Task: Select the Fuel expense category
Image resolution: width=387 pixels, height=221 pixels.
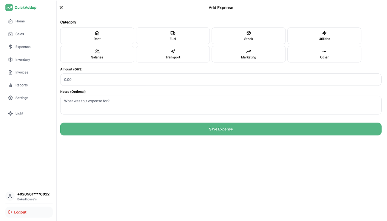Action: pos(173,35)
